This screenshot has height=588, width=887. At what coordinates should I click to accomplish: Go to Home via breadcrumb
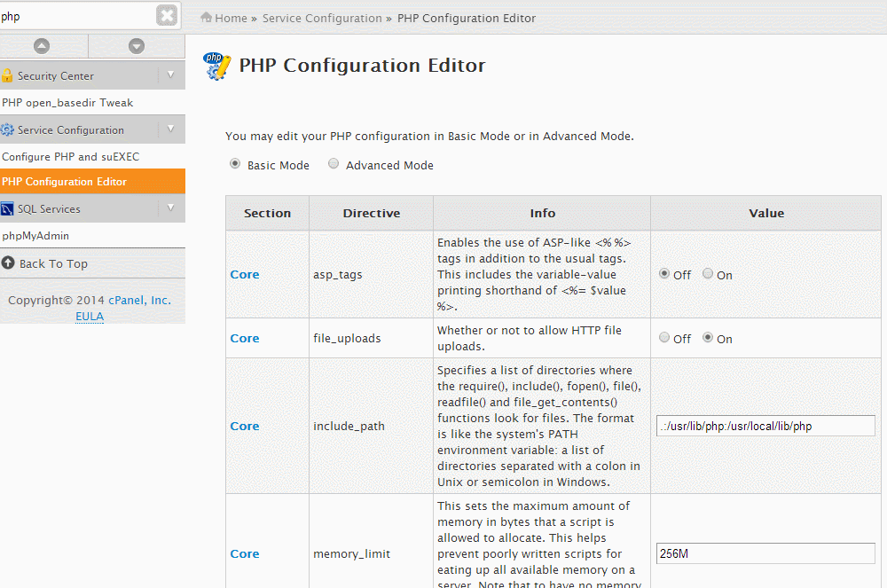pyautogui.click(x=231, y=18)
